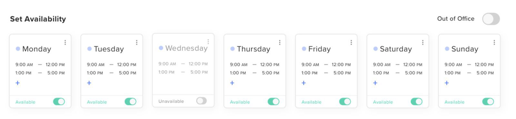This screenshot has width=516, height=119.
Task: Switch off Friday's Available toggle
Action: (x=345, y=102)
